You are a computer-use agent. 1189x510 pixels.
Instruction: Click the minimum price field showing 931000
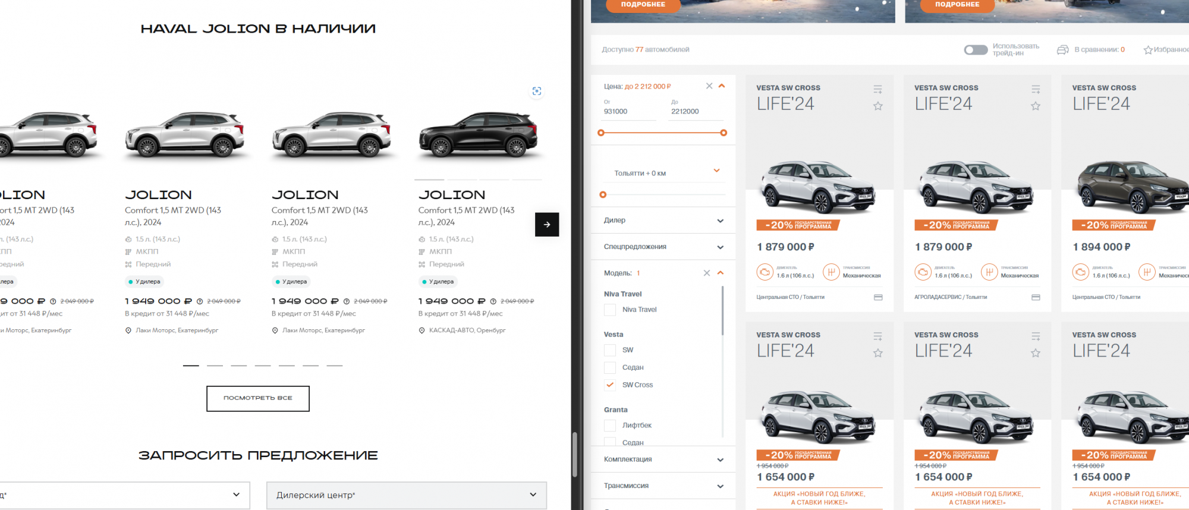[628, 112]
